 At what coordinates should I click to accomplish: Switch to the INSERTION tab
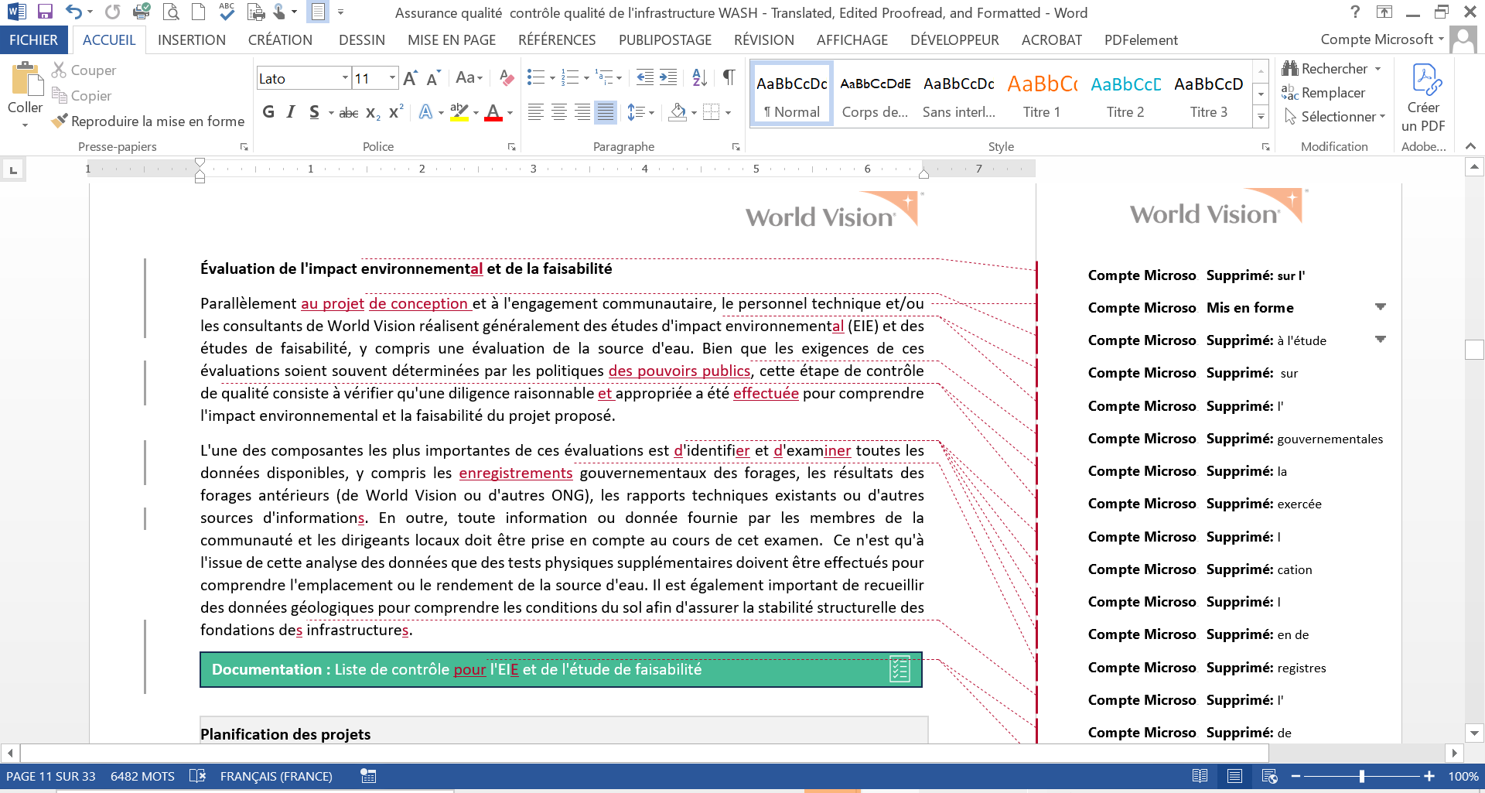click(192, 40)
